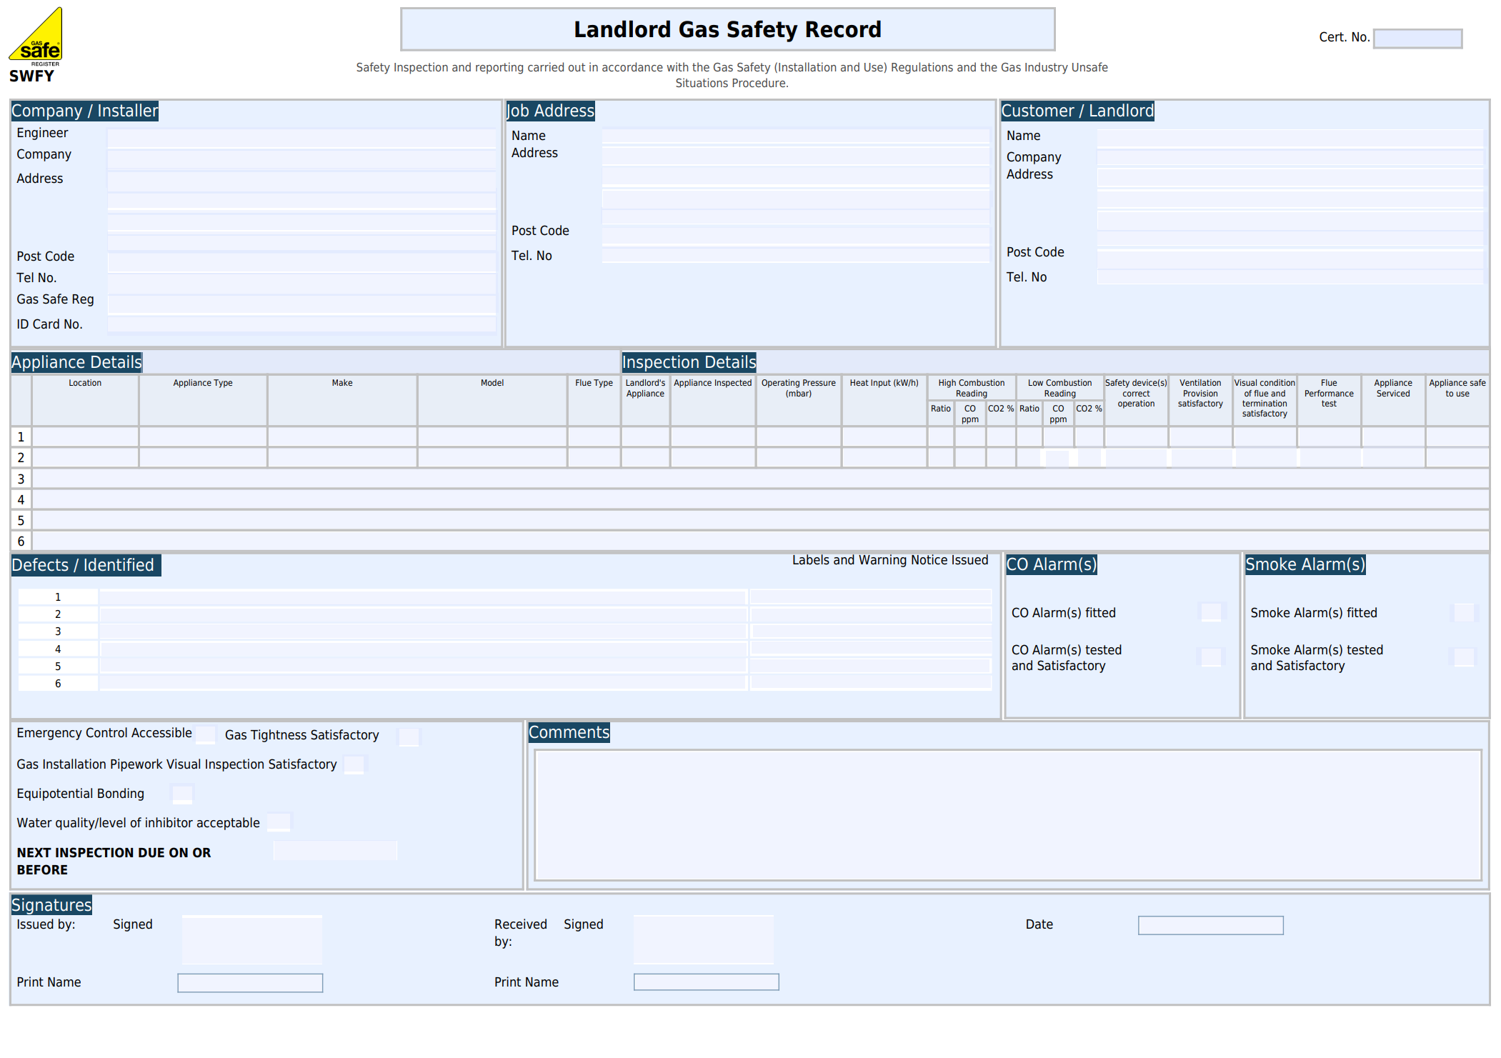The width and height of the screenshot is (1501, 1058).
Task: Select the Flue Type cell for appliance 1
Action: 593,436
